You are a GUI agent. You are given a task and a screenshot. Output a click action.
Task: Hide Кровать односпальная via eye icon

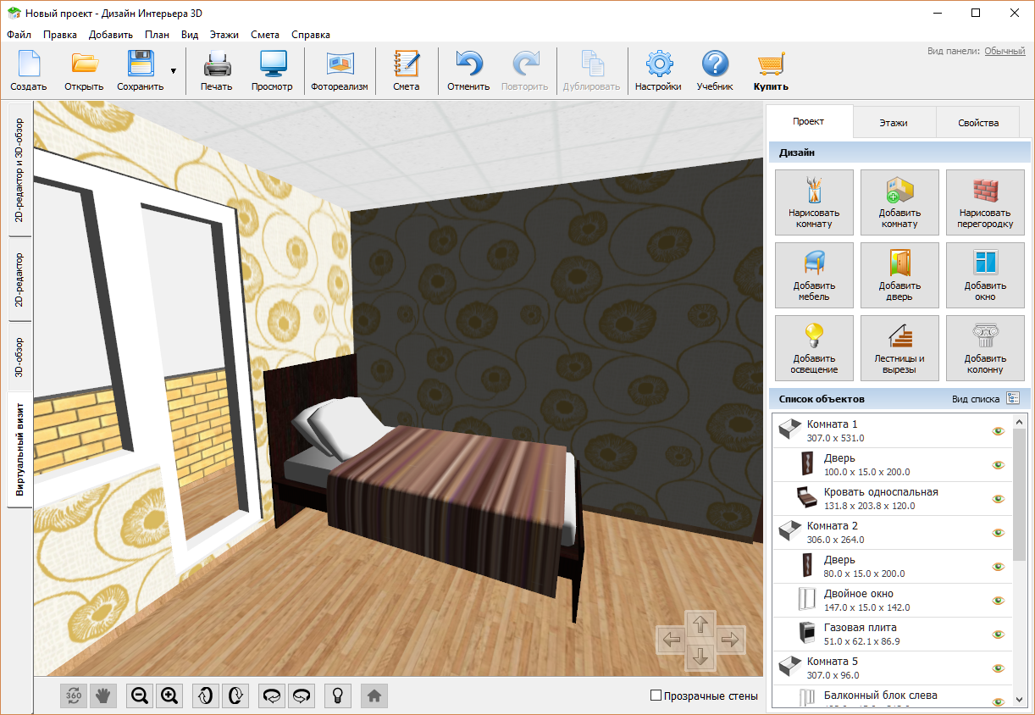pyautogui.click(x=998, y=499)
